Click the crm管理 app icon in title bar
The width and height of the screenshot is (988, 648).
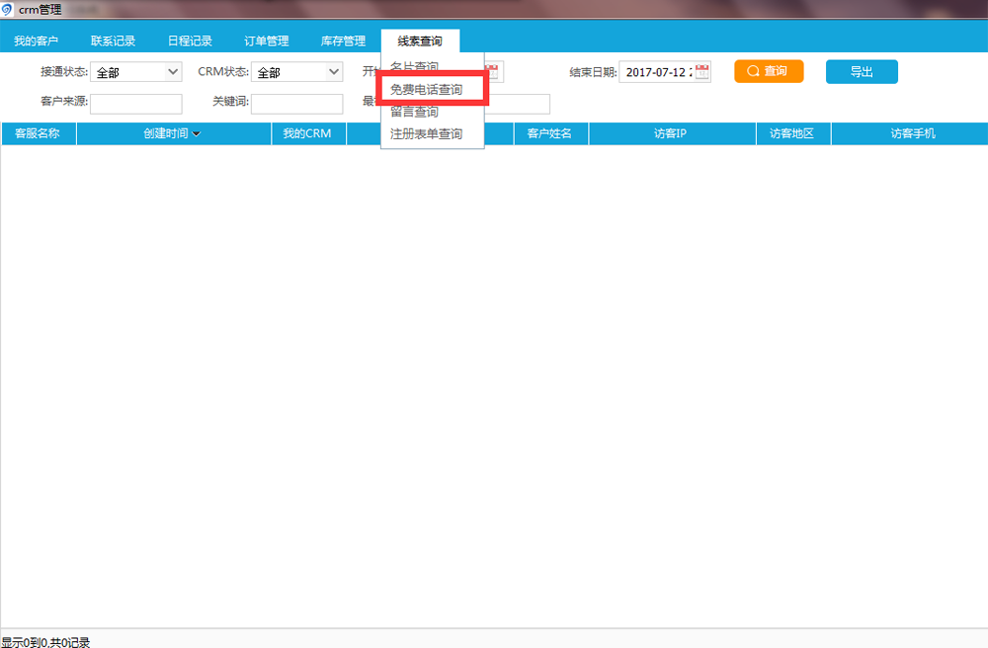[8, 9]
